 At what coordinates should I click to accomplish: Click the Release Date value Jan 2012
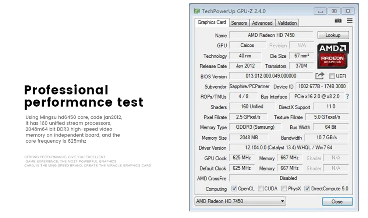245,66
